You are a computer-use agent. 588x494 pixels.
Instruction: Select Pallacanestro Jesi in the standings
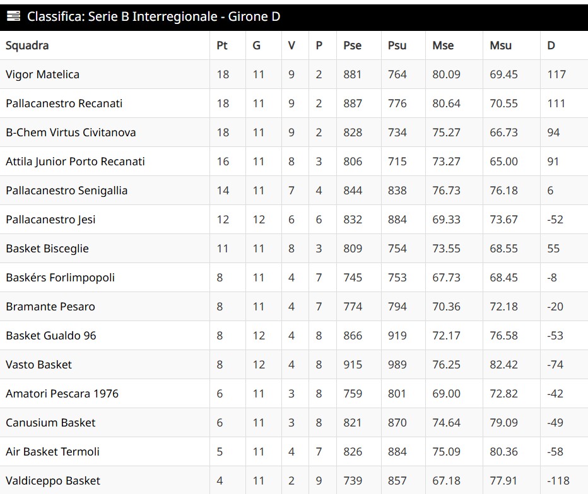pyautogui.click(x=50, y=220)
